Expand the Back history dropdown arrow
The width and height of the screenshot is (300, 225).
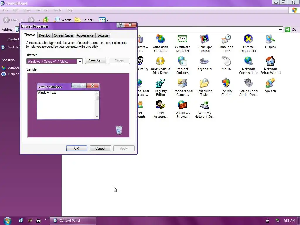(23, 20)
